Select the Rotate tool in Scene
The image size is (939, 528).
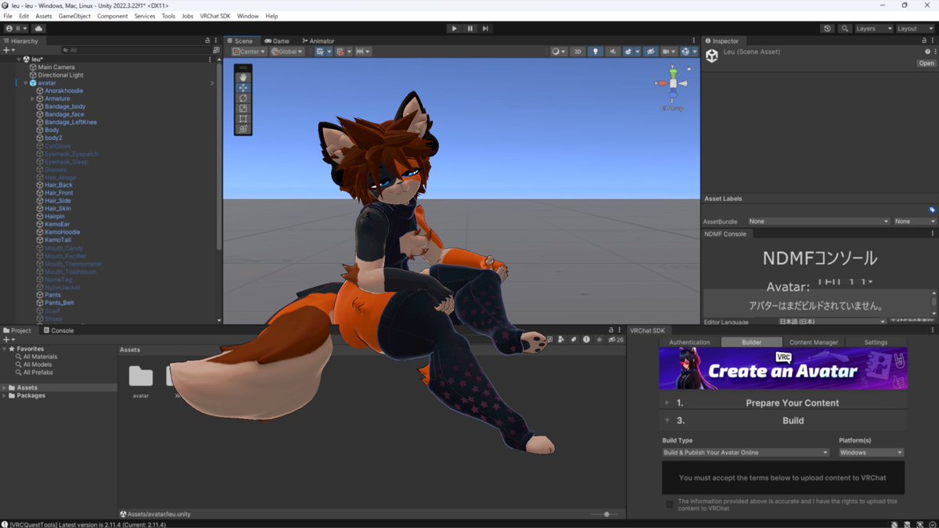[243, 98]
